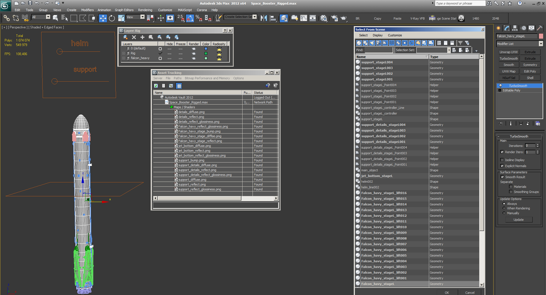Click the Select and Link chain icon

coord(6,18)
